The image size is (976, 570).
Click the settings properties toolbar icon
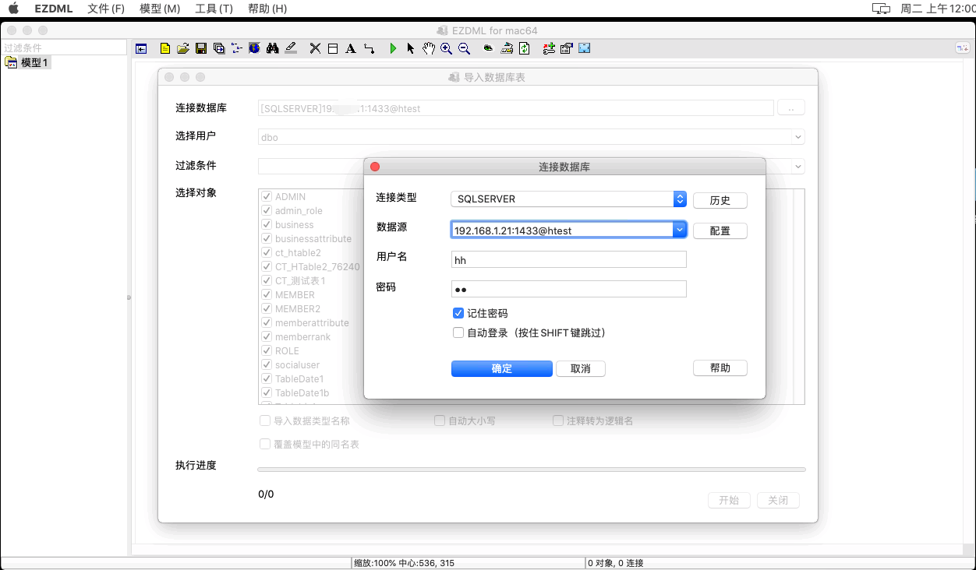coord(567,48)
